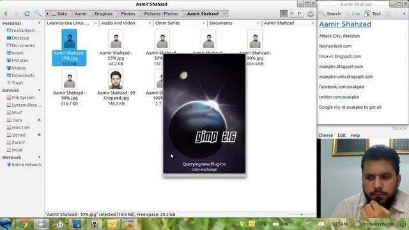
Task: Close the Audio And Video tab
Action: point(150,23)
